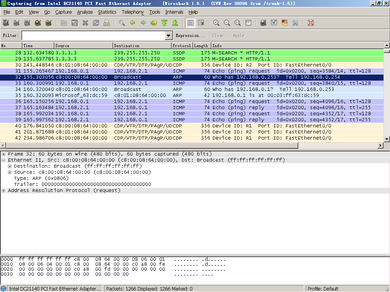The height and width of the screenshot is (292, 390).
Task: Toggle packet list colorization
Action: [x=190, y=23]
